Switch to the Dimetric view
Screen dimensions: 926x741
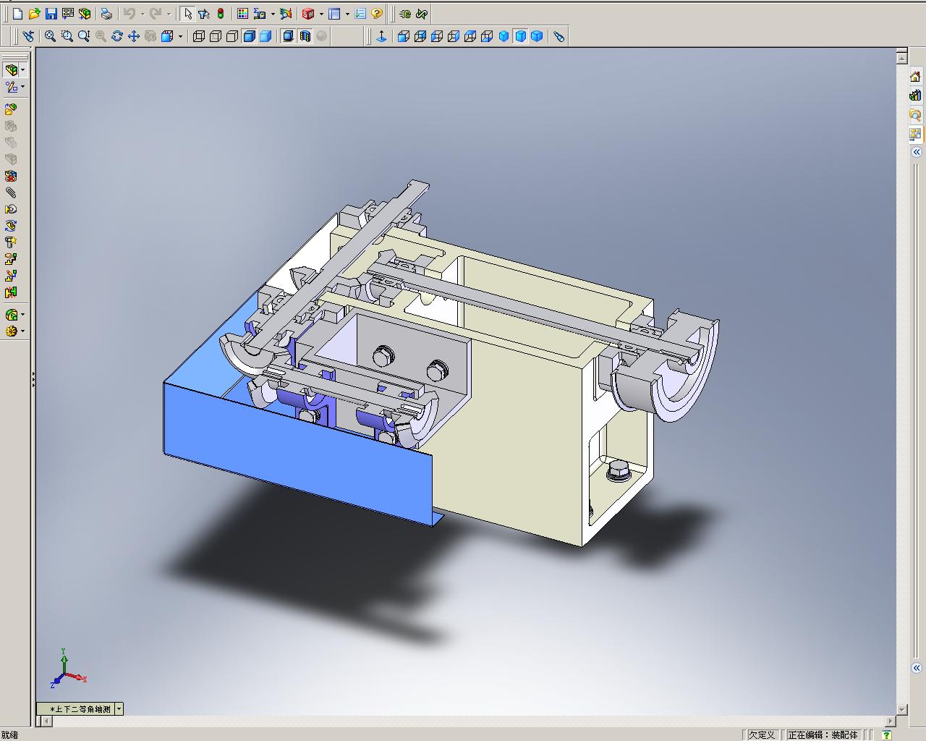(538, 36)
